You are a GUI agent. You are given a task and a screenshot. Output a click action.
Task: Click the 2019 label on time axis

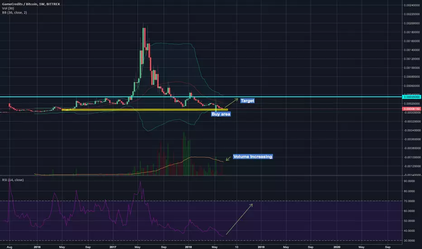coord(261,247)
